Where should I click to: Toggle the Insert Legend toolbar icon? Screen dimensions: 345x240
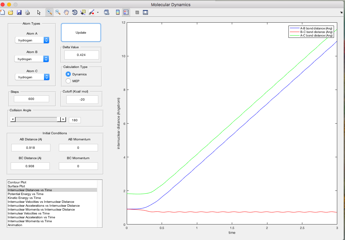[126, 12]
